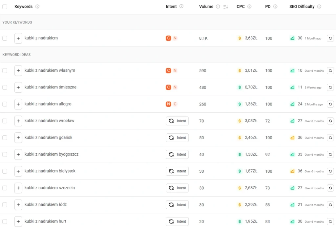Check the checkbox for "kubki z nadrukiem wrocław"

[x=5, y=121]
